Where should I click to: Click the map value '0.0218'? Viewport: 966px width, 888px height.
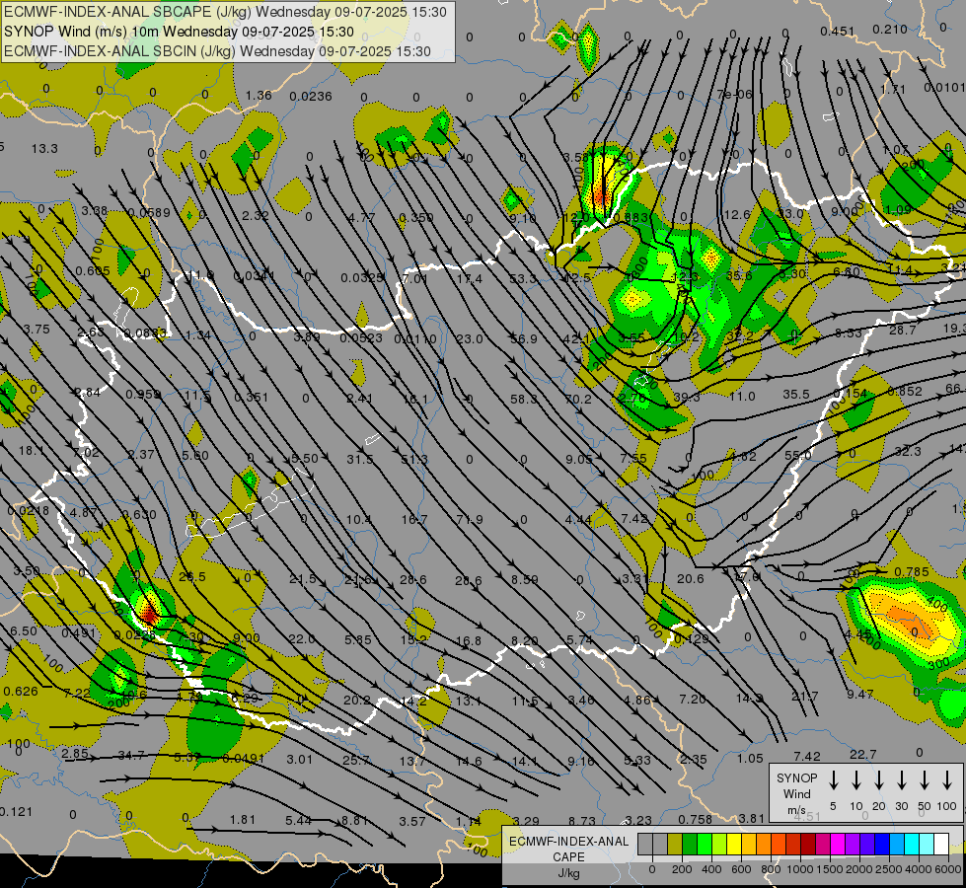(29, 510)
